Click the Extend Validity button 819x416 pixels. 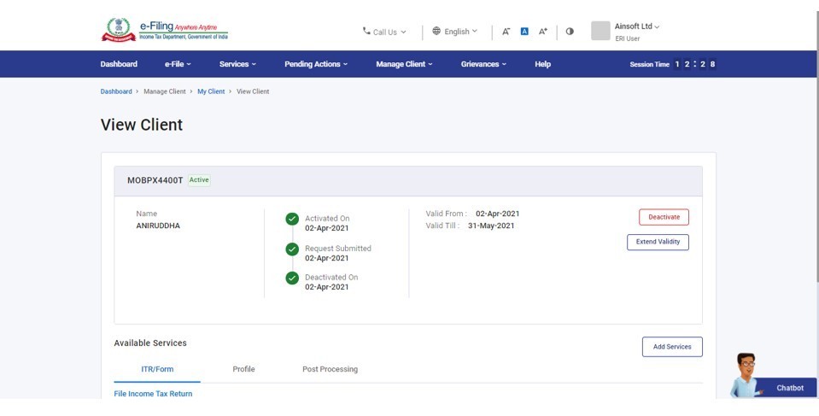[x=658, y=242]
